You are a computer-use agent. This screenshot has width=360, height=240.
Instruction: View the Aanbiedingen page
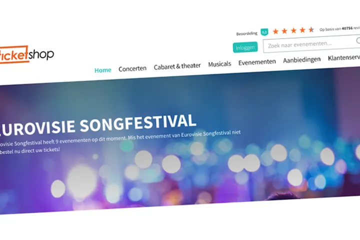[x=301, y=60]
